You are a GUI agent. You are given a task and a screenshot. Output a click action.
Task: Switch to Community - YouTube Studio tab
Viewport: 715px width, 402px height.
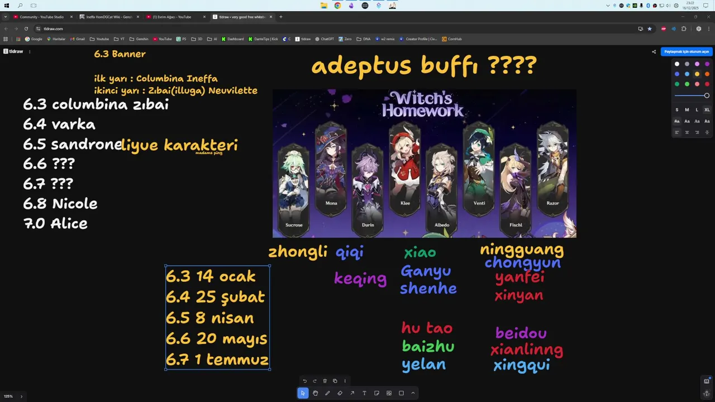pyautogui.click(x=42, y=17)
